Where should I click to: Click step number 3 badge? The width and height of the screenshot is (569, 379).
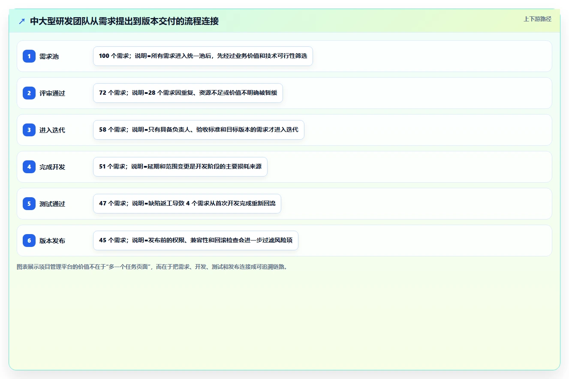[29, 130]
